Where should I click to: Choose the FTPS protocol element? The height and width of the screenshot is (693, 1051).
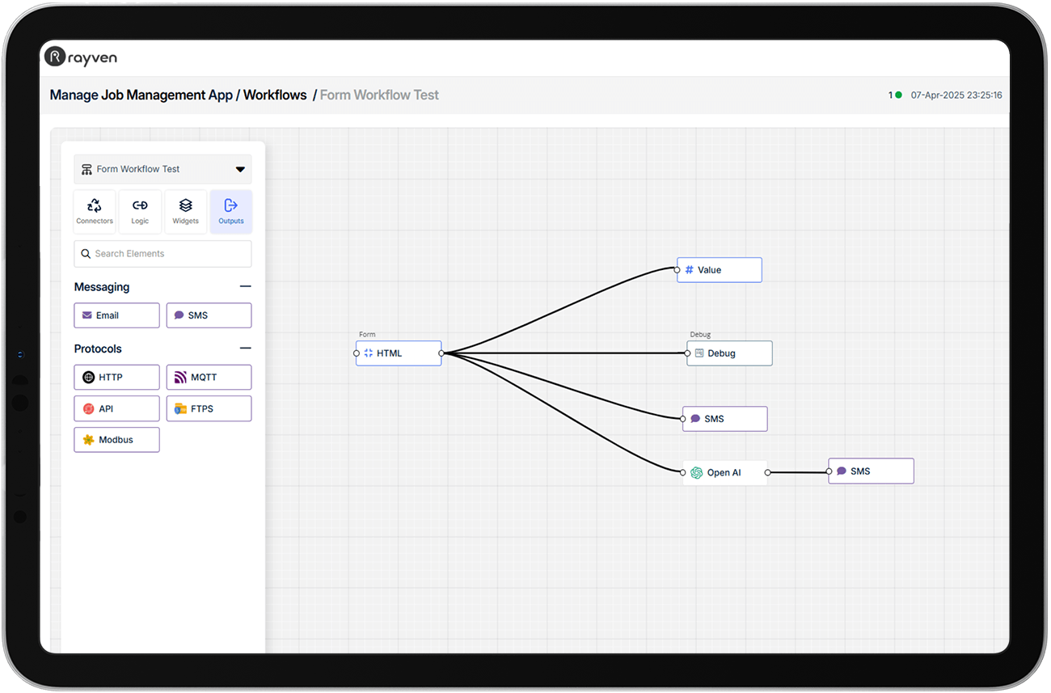pyautogui.click(x=209, y=408)
